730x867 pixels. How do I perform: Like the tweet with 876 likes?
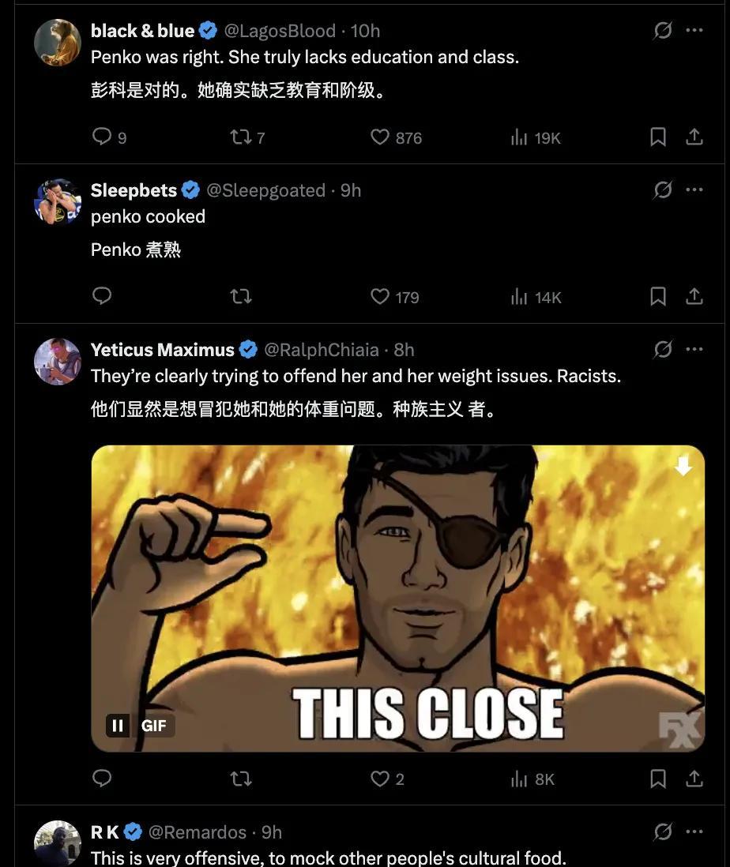396,137
